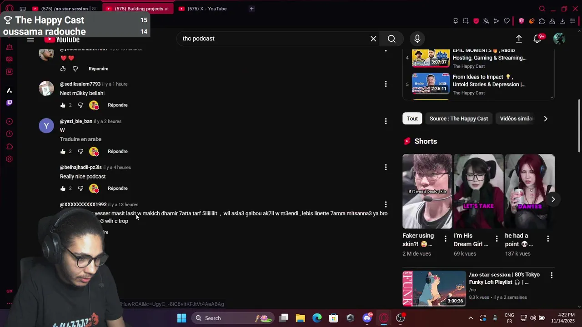Open the Twitch icon in Opera sidebar

coord(9,103)
